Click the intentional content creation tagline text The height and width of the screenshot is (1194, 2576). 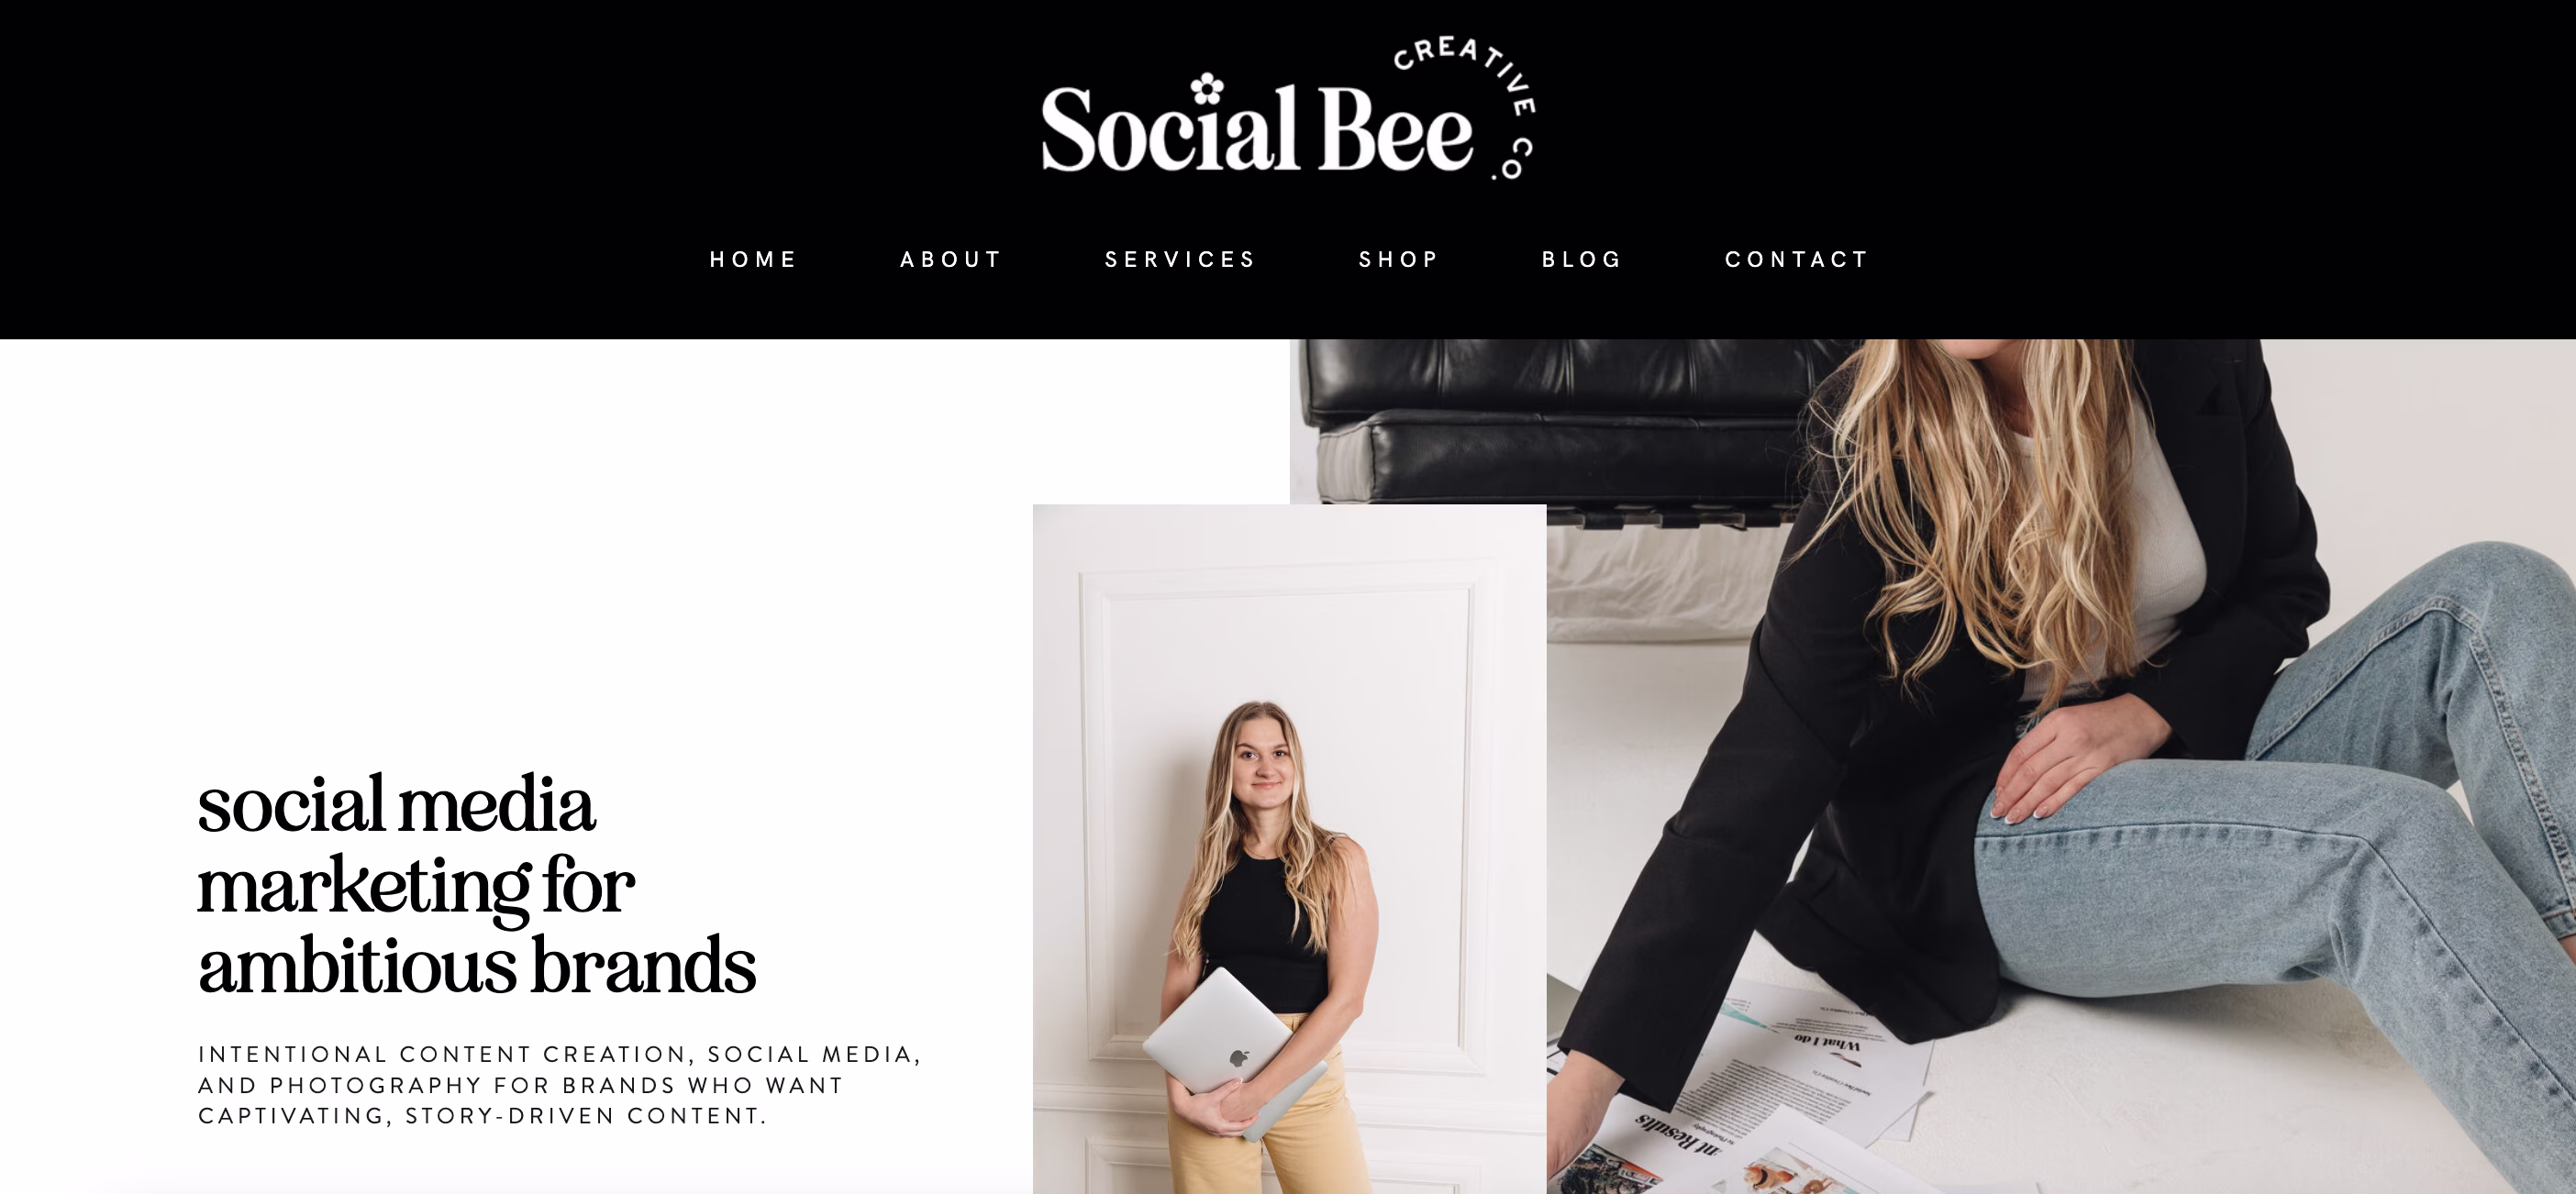coord(559,1085)
